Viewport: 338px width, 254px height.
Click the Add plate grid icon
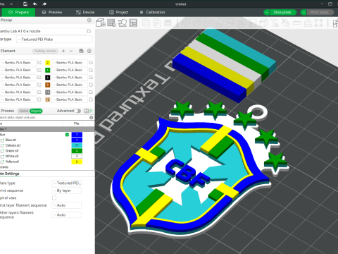pos(111,23)
